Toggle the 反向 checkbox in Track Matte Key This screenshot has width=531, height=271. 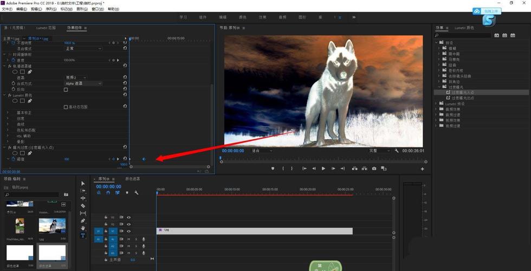tap(66, 90)
